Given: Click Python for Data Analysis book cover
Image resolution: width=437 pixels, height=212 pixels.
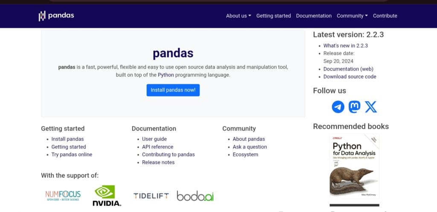Looking at the screenshot, I should [x=354, y=166].
